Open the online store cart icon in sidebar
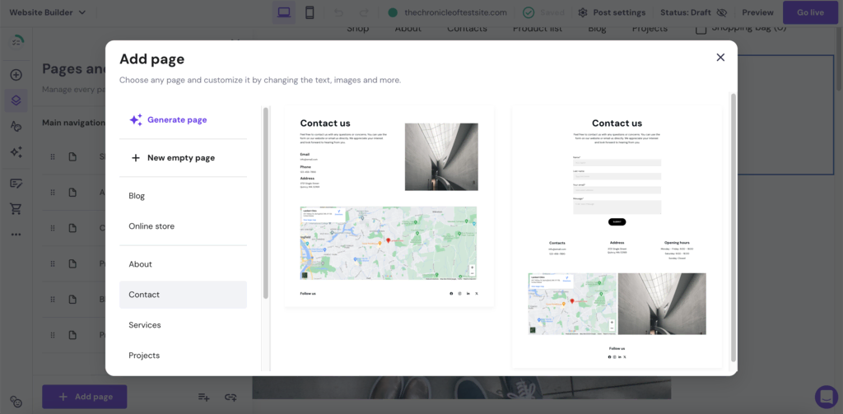The width and height of the screenshot is (843, 414). coord(16,208)
